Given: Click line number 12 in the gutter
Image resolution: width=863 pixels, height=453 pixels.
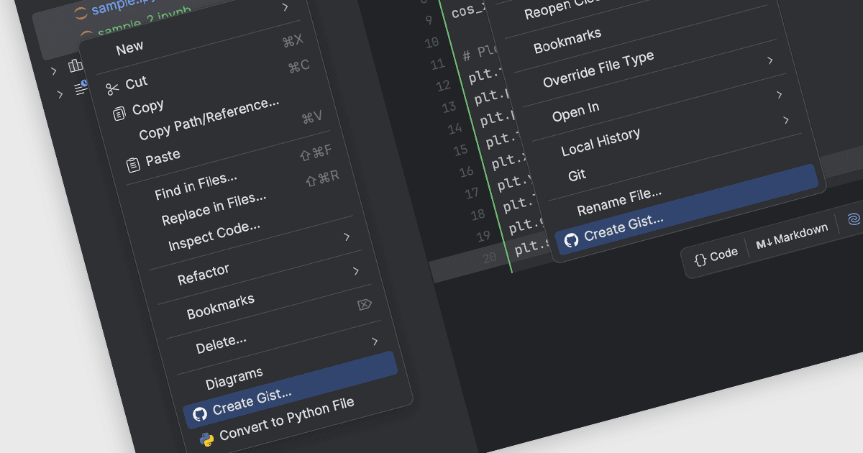Looking at the screenshot, I should click(444, 86).
